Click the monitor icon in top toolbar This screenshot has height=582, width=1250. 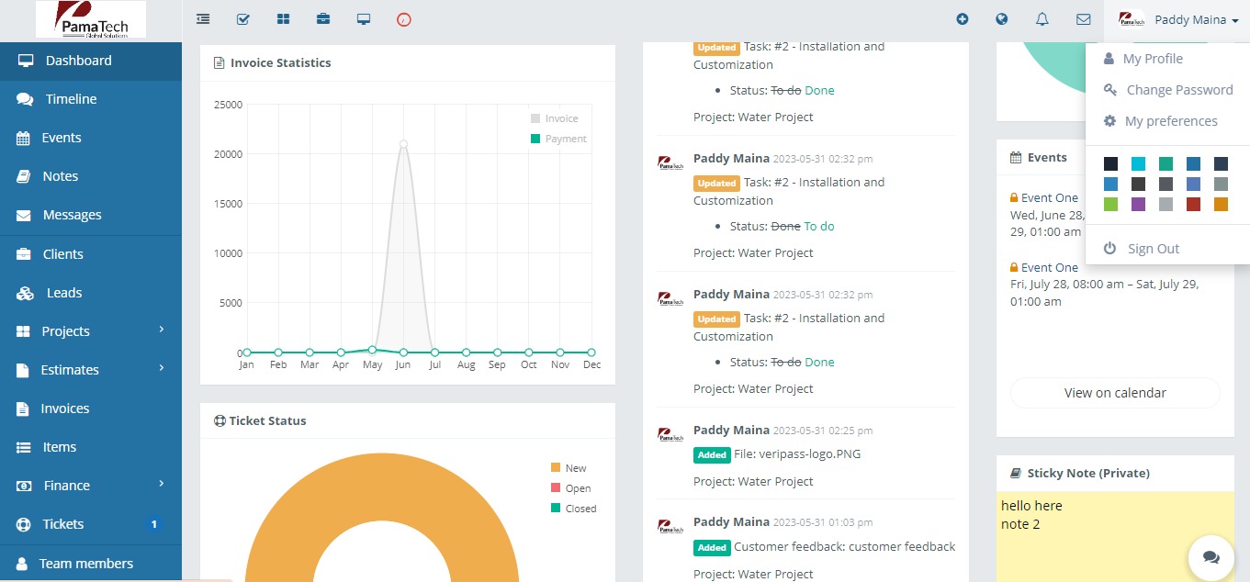(x=364, y=18)
